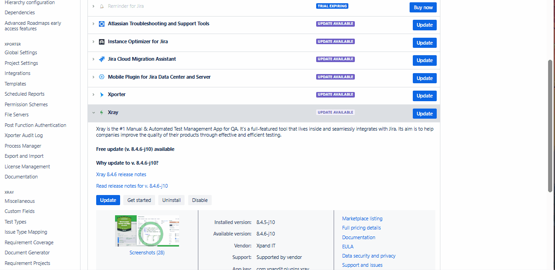Read release notes for v. 8.4.6-j10
Image resolution: width=555 pixels, height=270 pixels.
pos(132,186)
